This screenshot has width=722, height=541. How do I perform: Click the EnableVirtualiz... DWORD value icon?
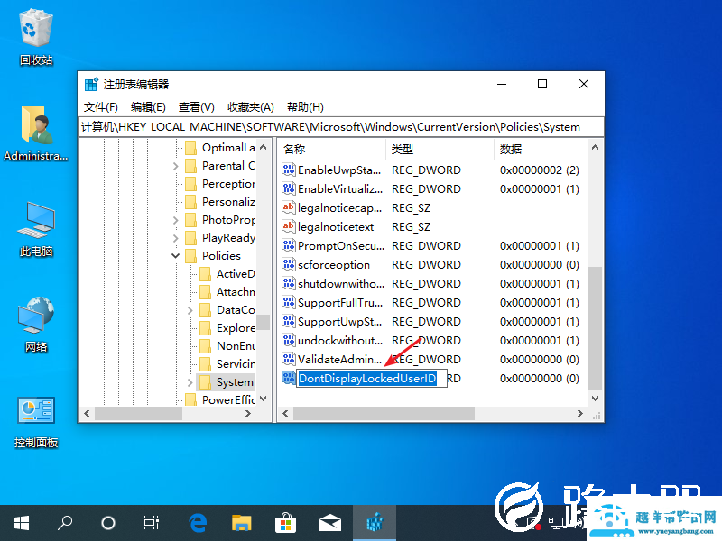point(288,188)
